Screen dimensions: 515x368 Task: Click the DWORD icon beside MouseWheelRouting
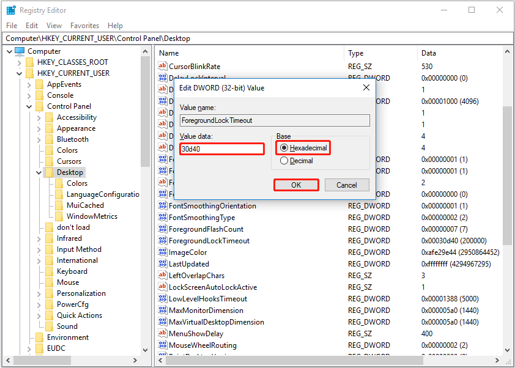pos(162,345)
